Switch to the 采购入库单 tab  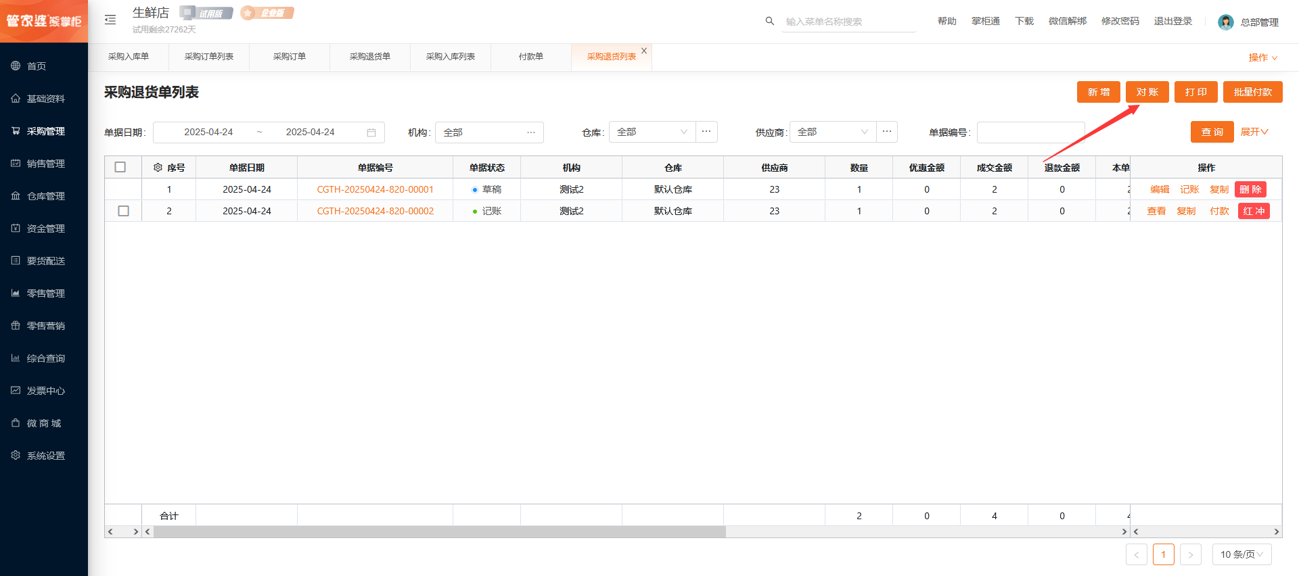click(x=129, y=57)
